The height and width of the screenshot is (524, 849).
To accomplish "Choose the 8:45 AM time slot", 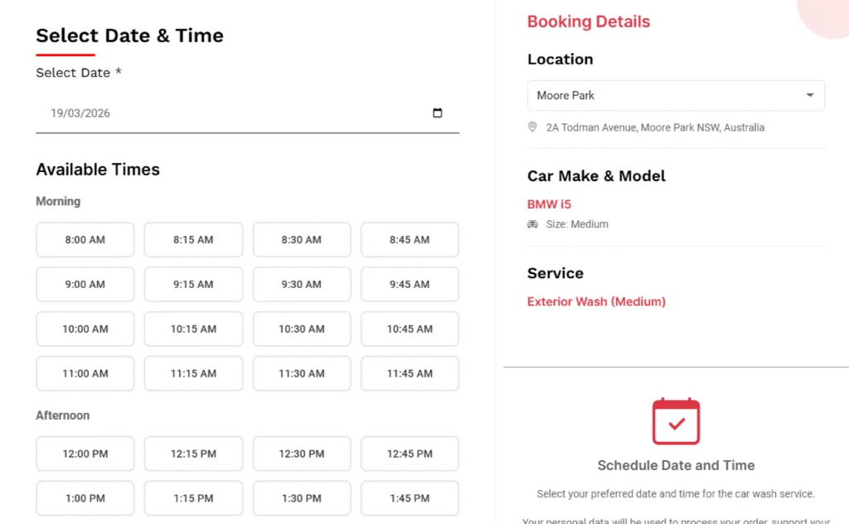I will [410, 239].
